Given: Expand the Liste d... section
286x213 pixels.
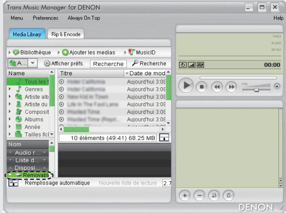Looking at the screenshot, I should coord(28,160).
